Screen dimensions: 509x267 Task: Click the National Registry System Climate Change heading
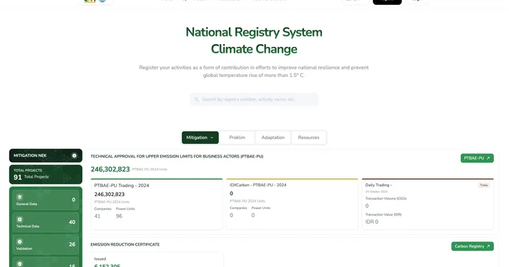point(254,41)
